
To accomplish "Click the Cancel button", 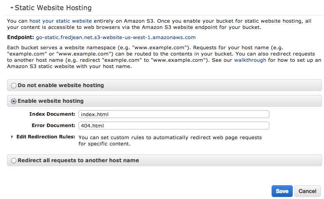I will (x=308, y=191).
